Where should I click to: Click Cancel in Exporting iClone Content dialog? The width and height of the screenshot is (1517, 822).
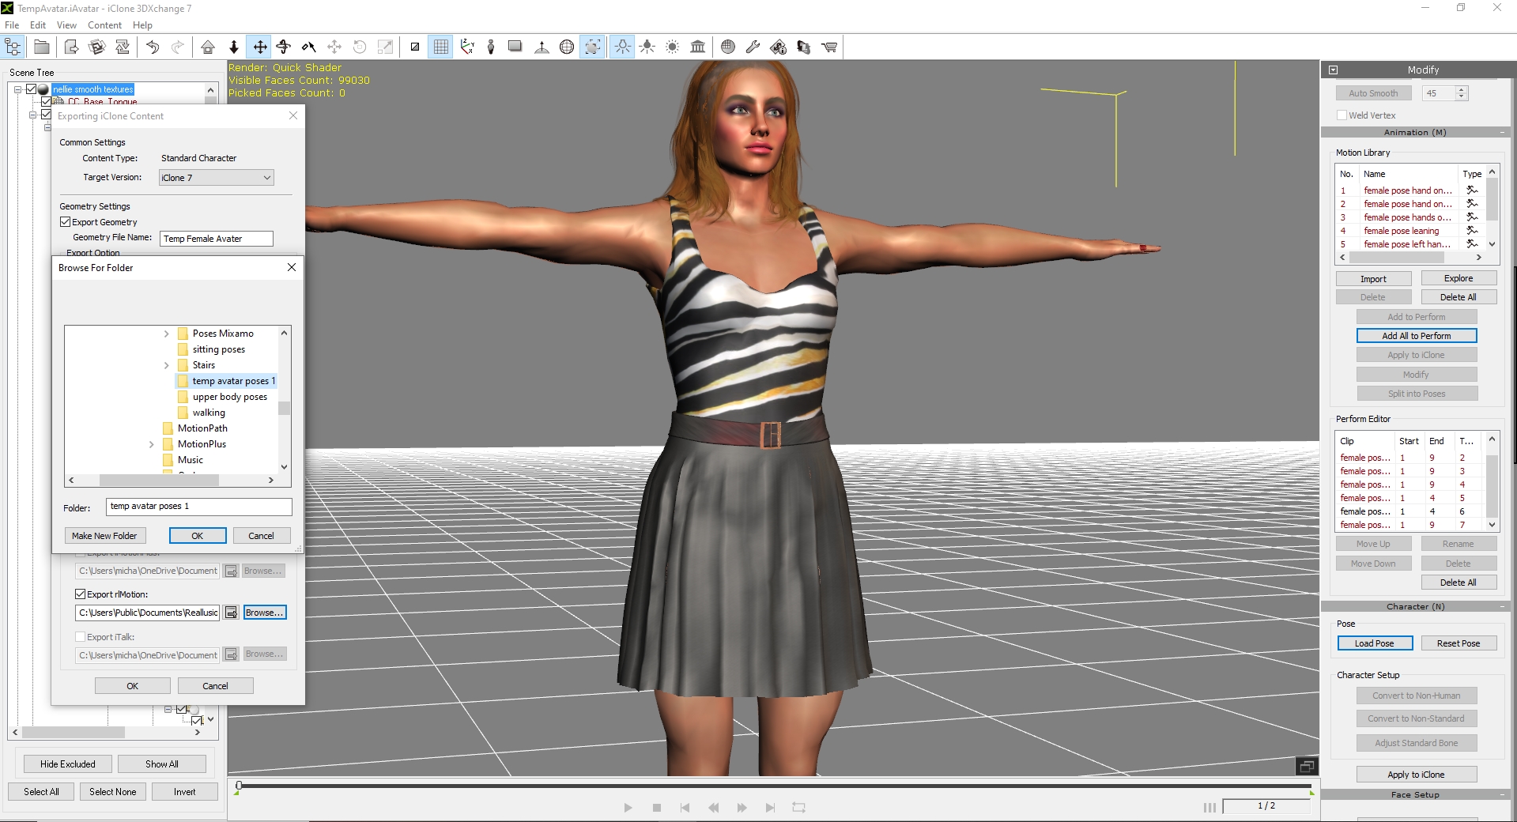pos(215,686)
